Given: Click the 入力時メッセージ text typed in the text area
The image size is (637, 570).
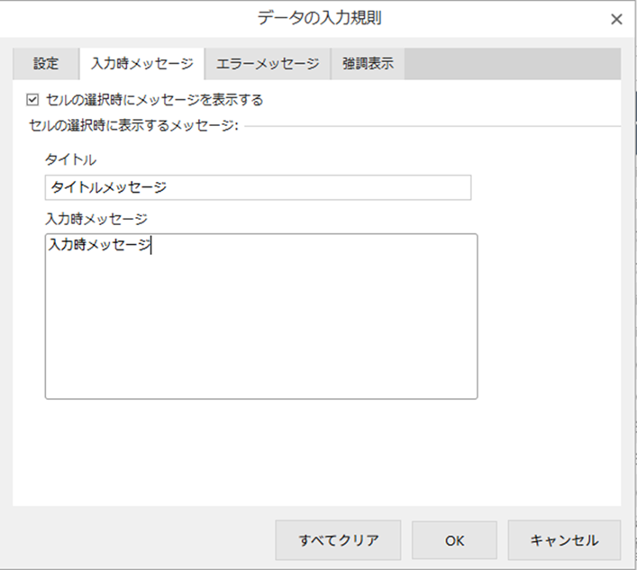Looking at the screenshot, I should (x=99, y=245).
